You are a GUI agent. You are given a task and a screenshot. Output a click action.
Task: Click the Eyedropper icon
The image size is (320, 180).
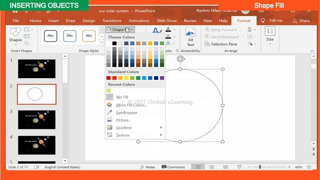[109, 112]
